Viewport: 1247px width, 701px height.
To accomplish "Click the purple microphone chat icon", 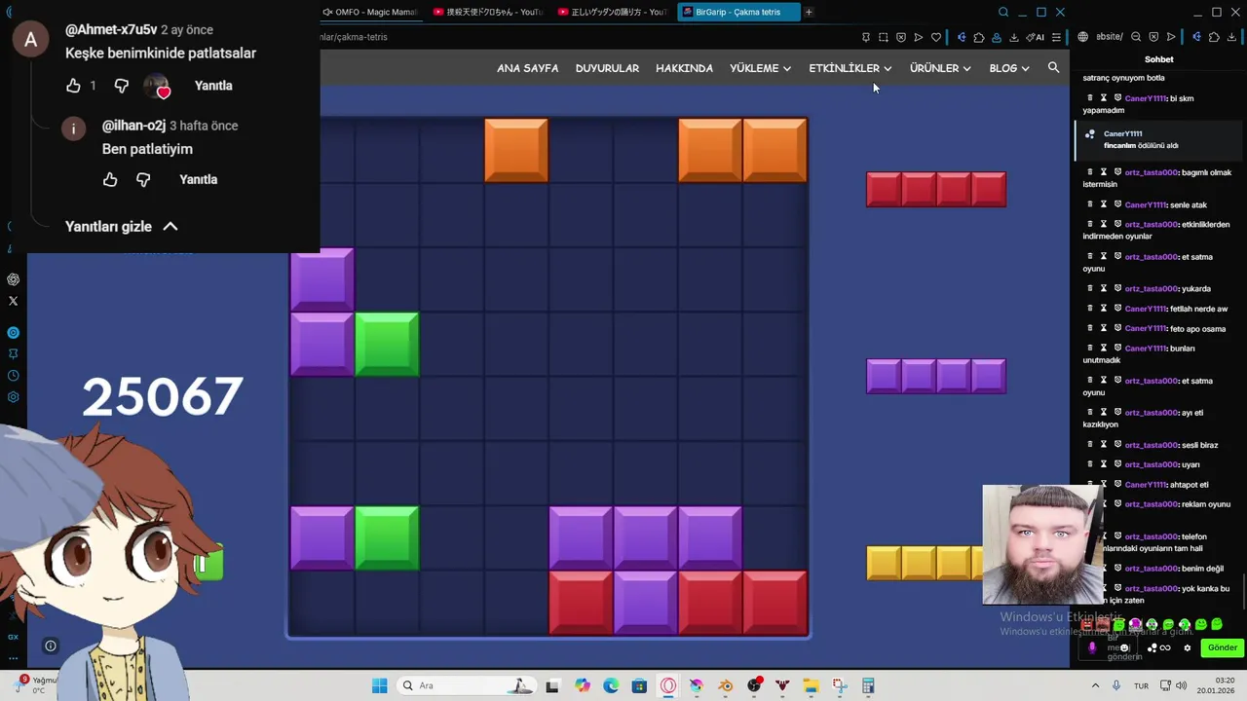I will coord(1092,647).
